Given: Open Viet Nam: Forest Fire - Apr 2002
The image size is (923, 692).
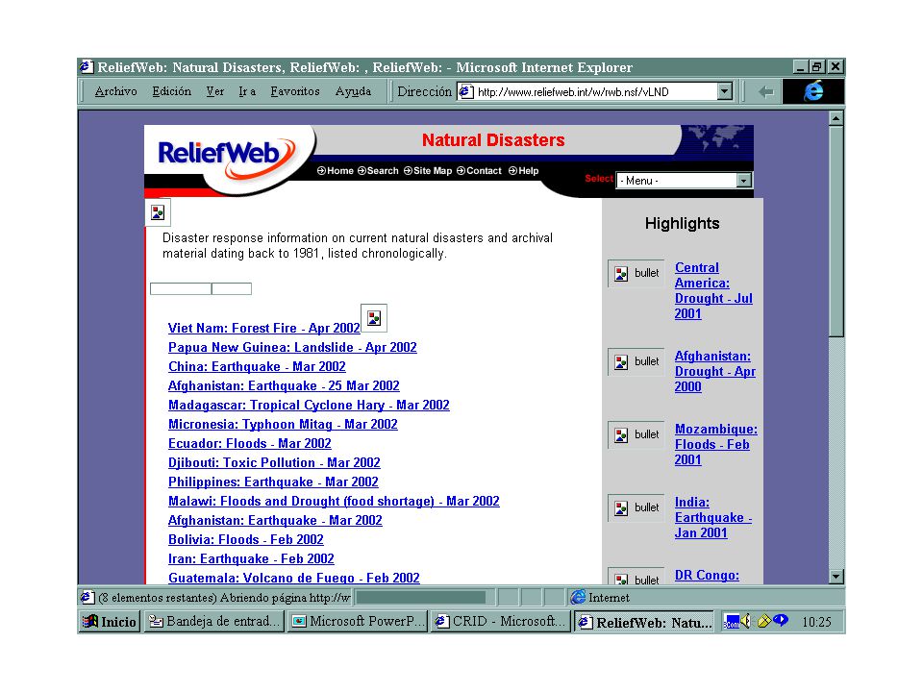Looking at the screenshot, I should click(x=263, y=328).
